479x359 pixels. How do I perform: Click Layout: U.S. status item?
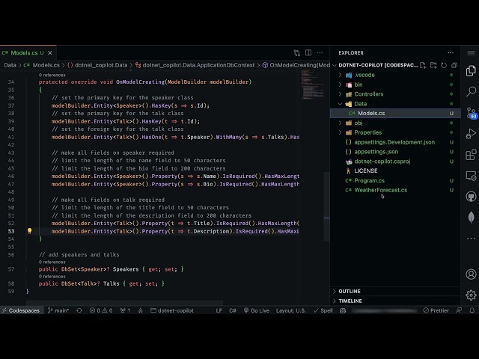click(x=291, y=310)
